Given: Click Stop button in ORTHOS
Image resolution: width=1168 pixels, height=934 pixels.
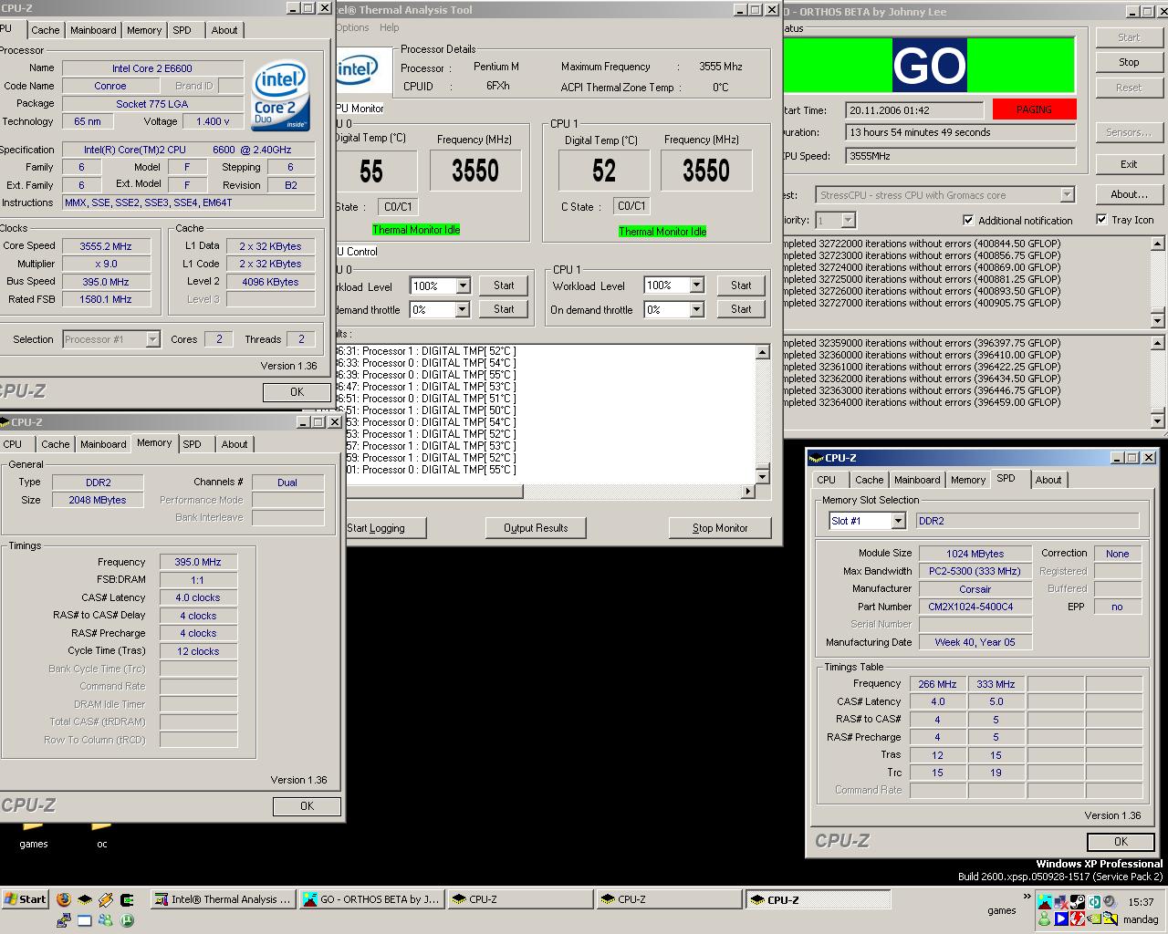Looking at the screenshot, I should coord(1129,62).
